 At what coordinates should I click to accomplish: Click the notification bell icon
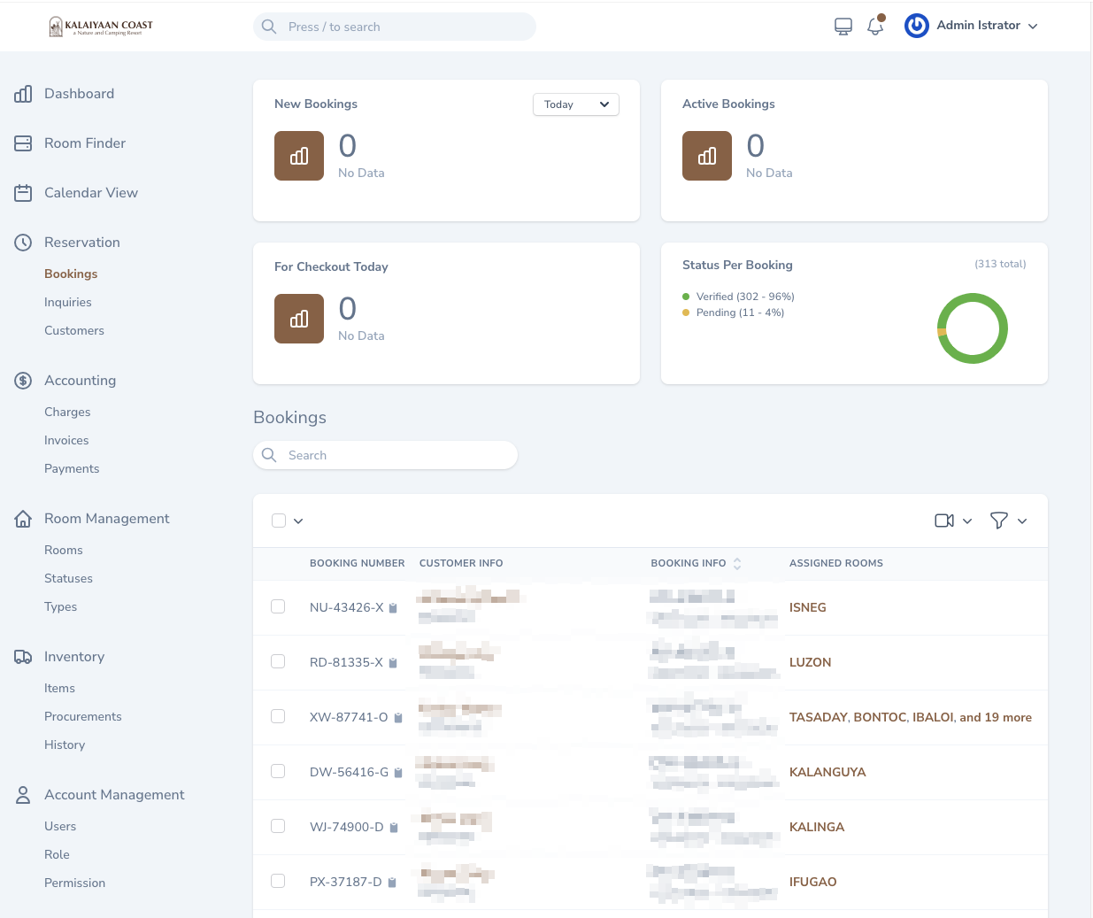pos(875,27)
